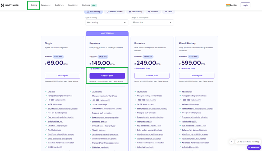Select the Web hosting tab
This screenshot has width=262, height=151.
pos(93,12)
